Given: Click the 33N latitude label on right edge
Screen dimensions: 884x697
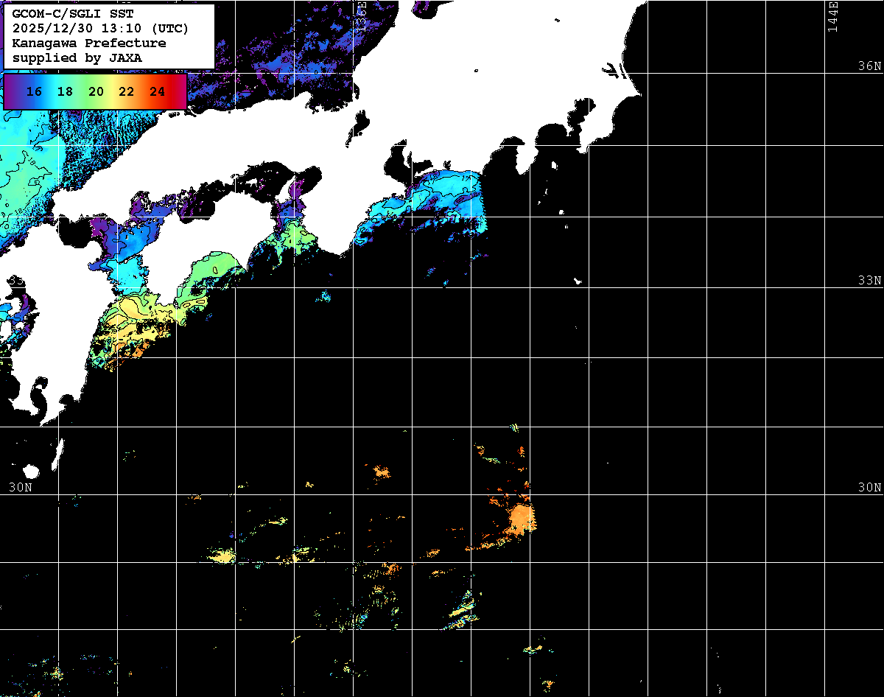Looking at the screenshot, I should coord(869,281).
